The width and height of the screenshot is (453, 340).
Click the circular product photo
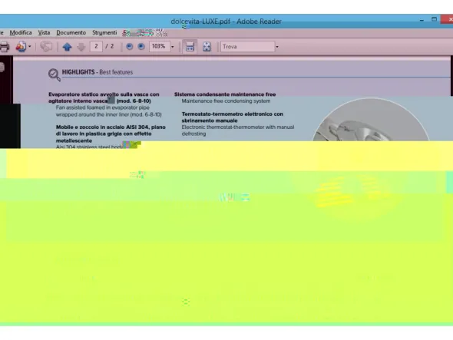click(371, 120)
